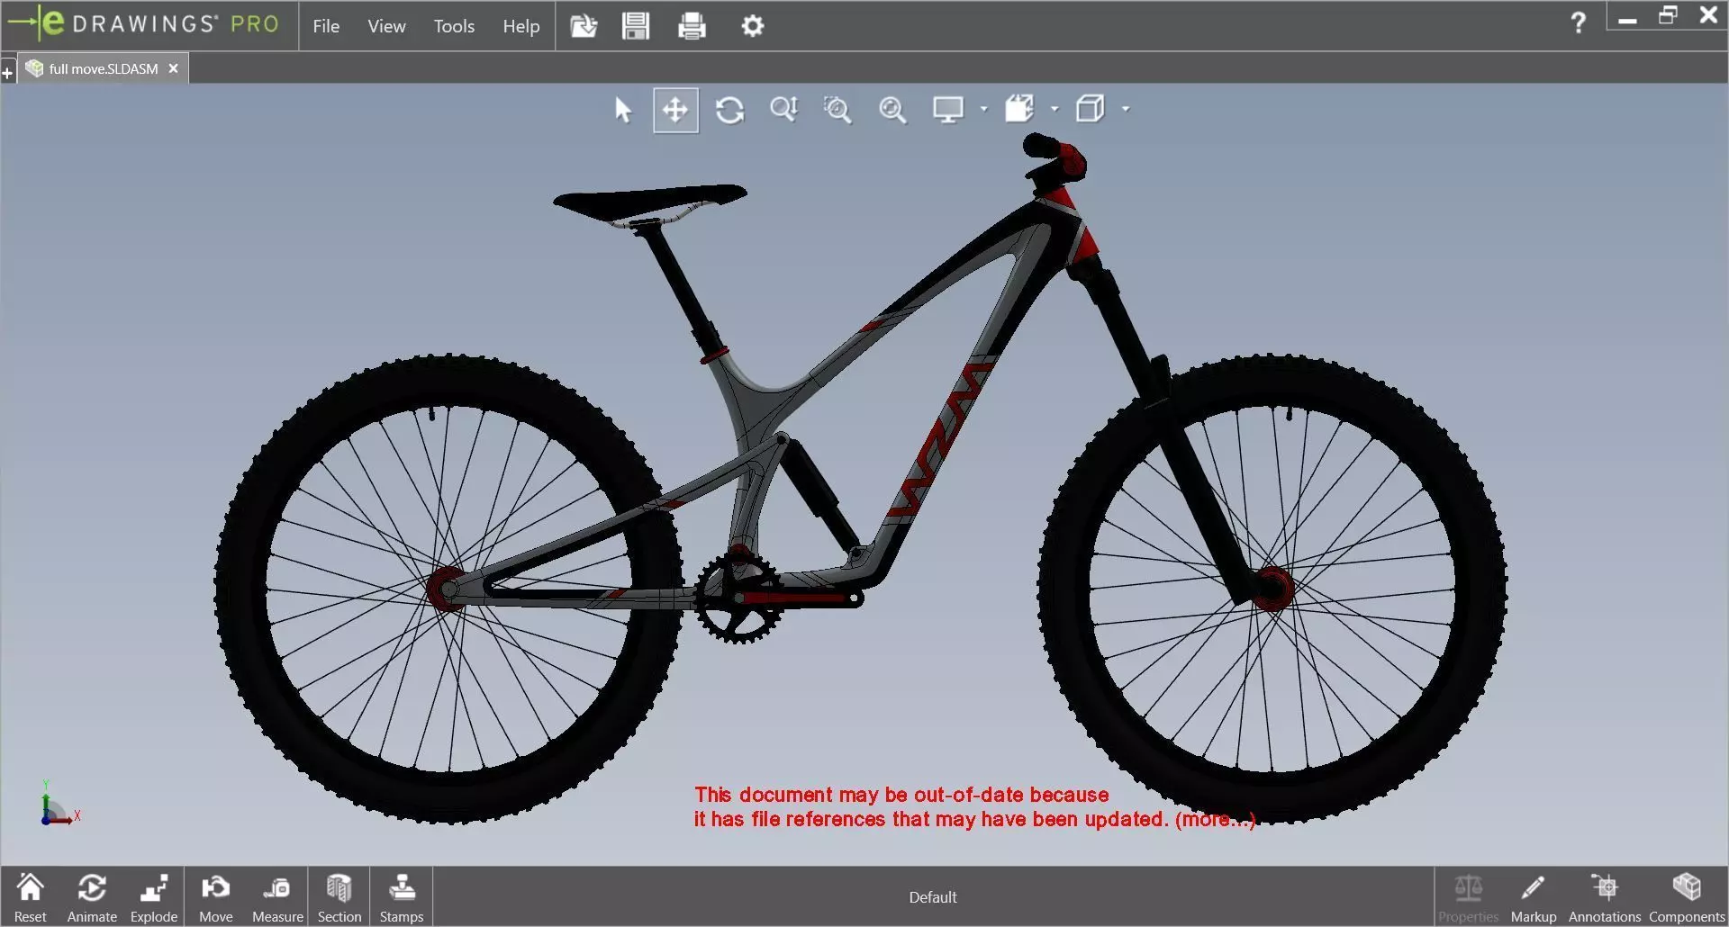Screen dimensions: 1729x927
Task: Click the Print icon
Action: pyautogui.click(x=692, y=26)
